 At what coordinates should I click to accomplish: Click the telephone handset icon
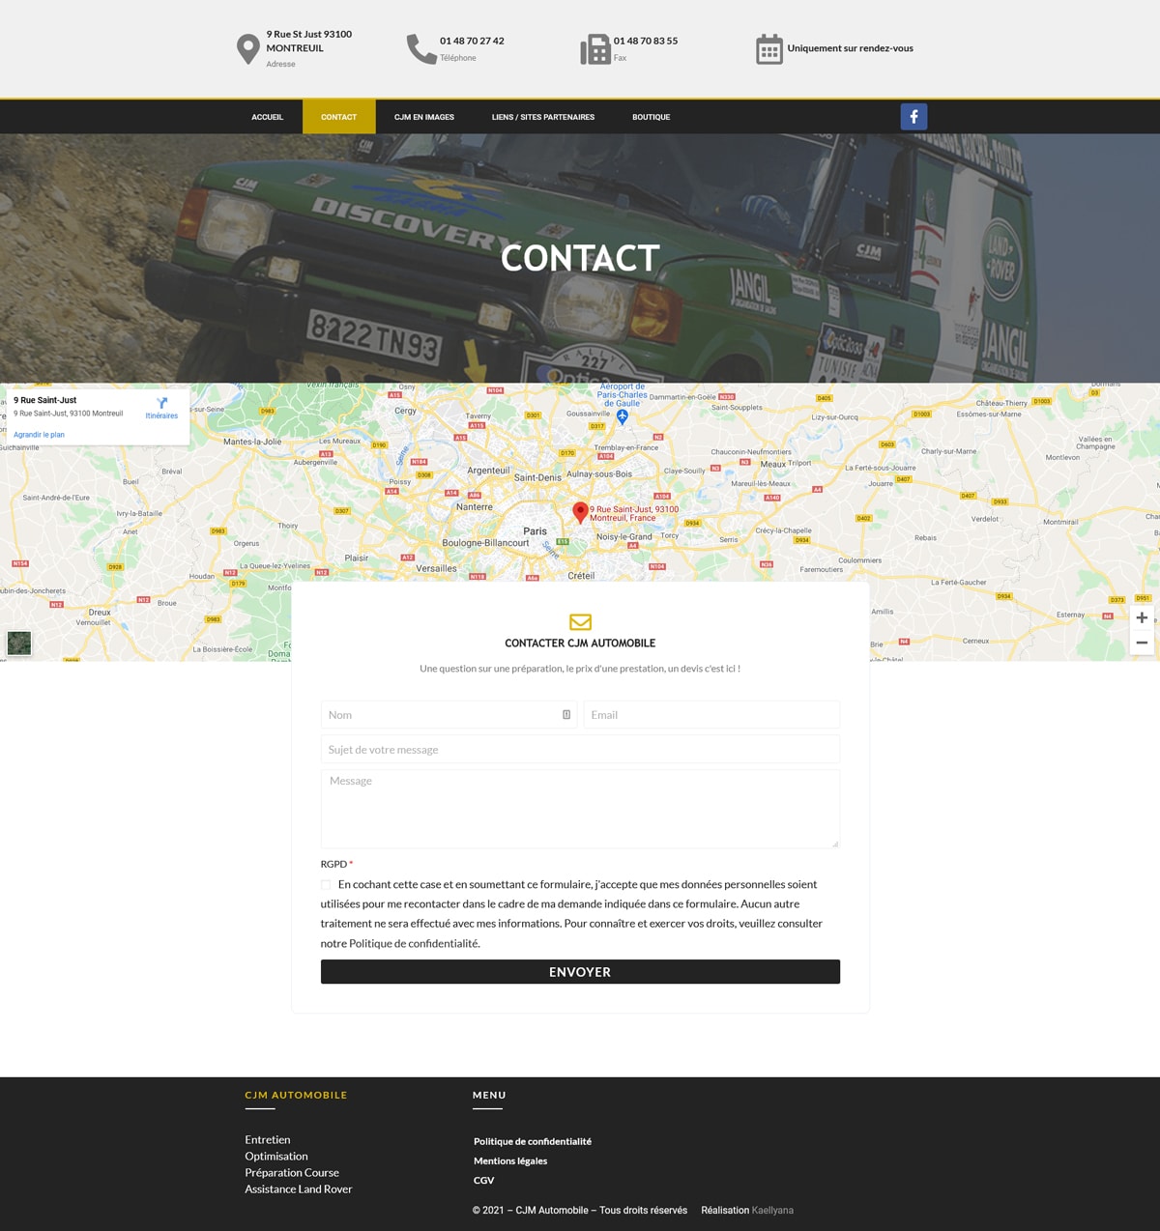point(421,49)
